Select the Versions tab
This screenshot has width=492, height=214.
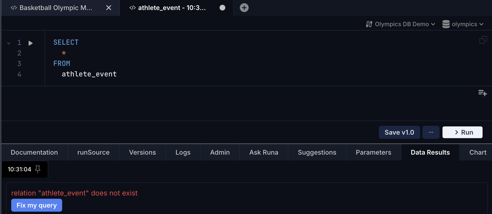point(142,152)
